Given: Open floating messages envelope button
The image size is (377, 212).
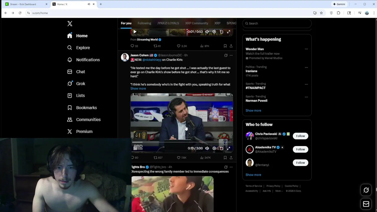Looking at the screenshot, I should click(366, 204).
